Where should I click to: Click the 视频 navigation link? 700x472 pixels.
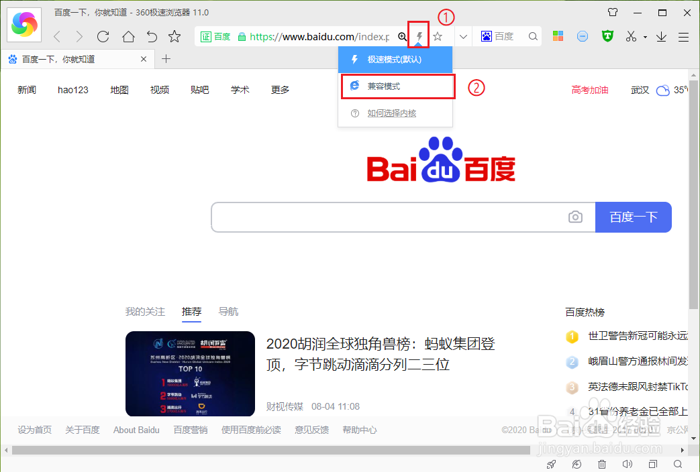pos(160,90)
